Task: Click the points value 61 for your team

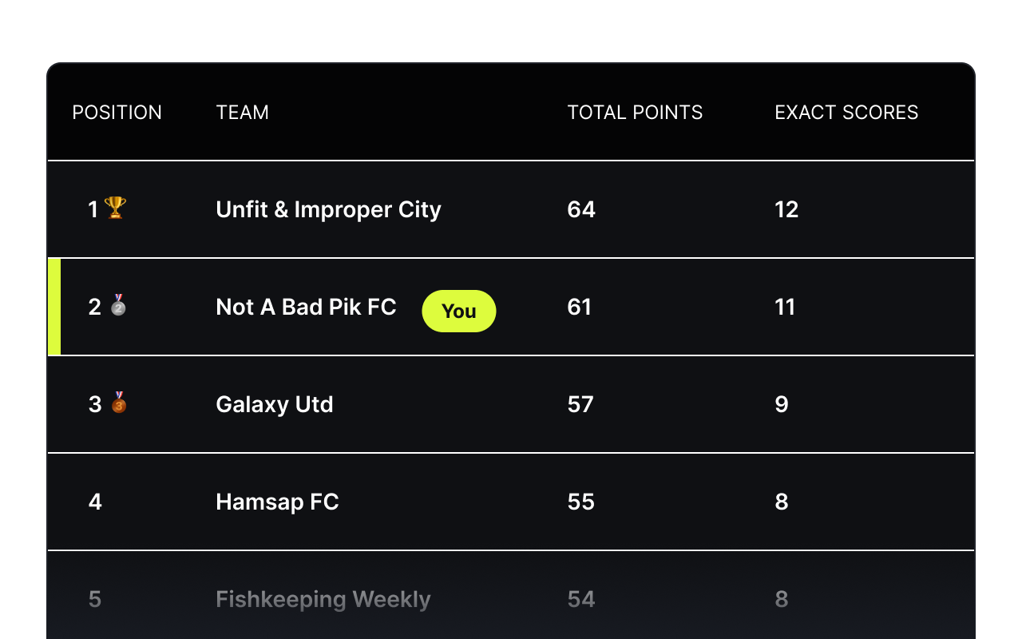Action: [580, 307]
